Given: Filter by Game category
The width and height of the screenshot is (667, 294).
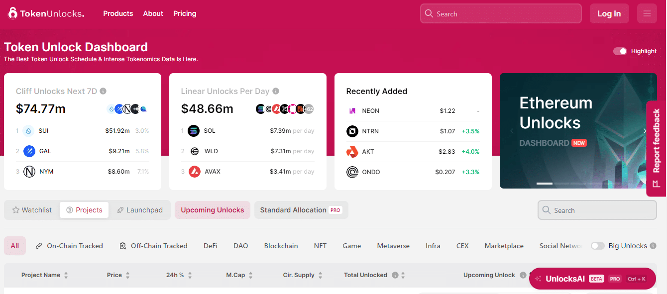Looking at the screenshot, I should tap(352, 246).
